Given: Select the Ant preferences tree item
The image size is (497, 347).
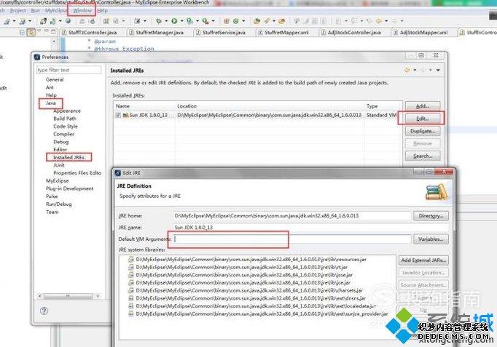Looking at the screenshot, I should tap(50, 87).
